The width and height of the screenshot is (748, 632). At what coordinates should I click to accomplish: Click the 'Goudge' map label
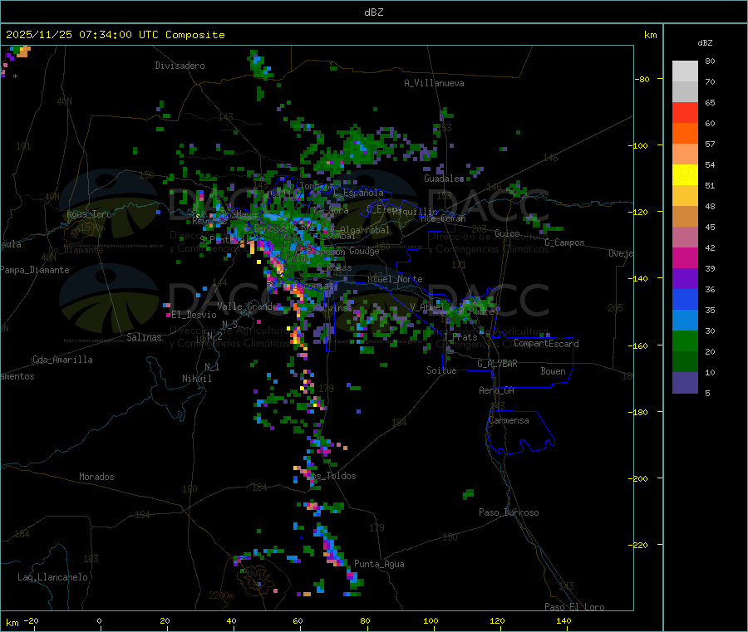[x=365, y=251]
